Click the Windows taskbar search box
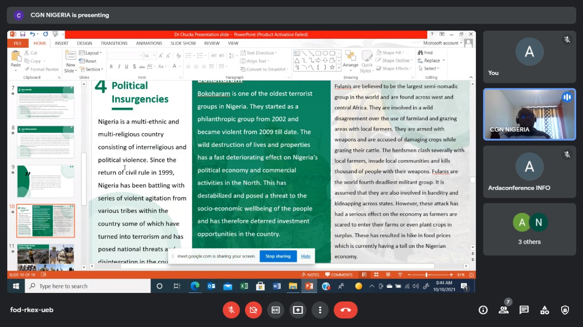 pyautogui.click(x=88, y=286)
